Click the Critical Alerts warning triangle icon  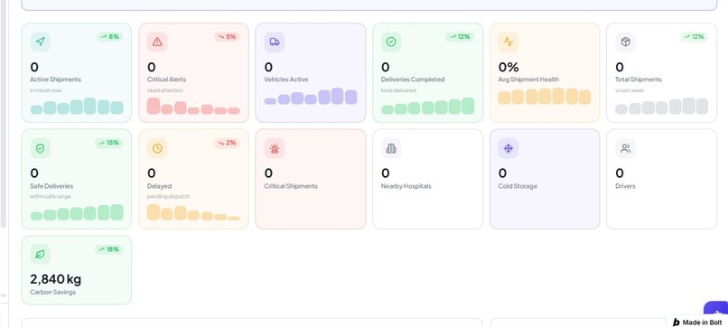[157, 42]
